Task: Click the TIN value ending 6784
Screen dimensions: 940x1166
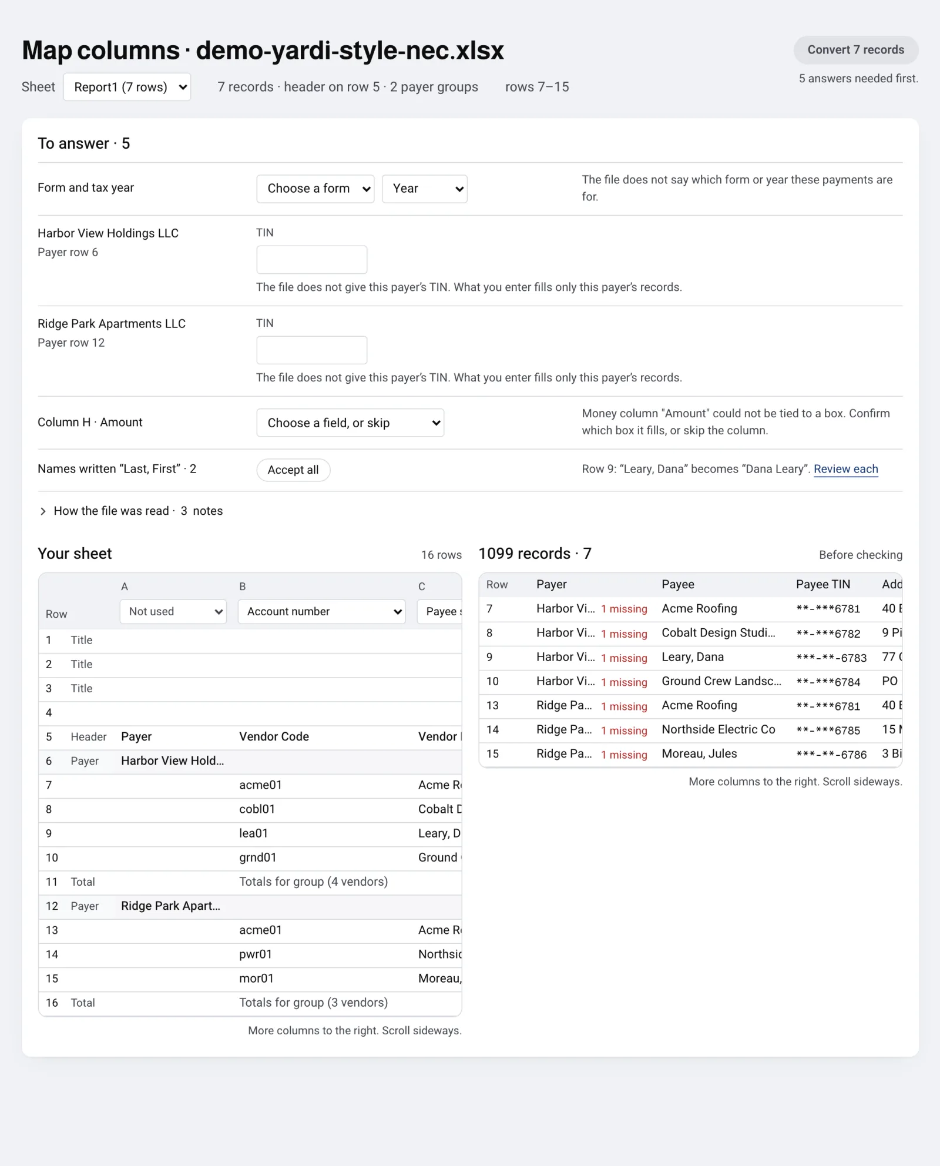Action: (x=828, y=682)
